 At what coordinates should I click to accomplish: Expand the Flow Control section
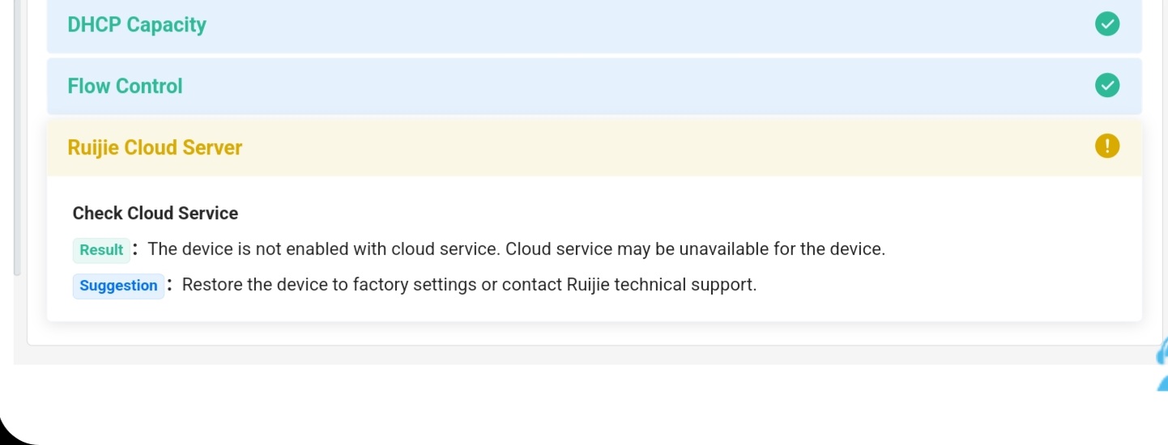tap(125, 87)
